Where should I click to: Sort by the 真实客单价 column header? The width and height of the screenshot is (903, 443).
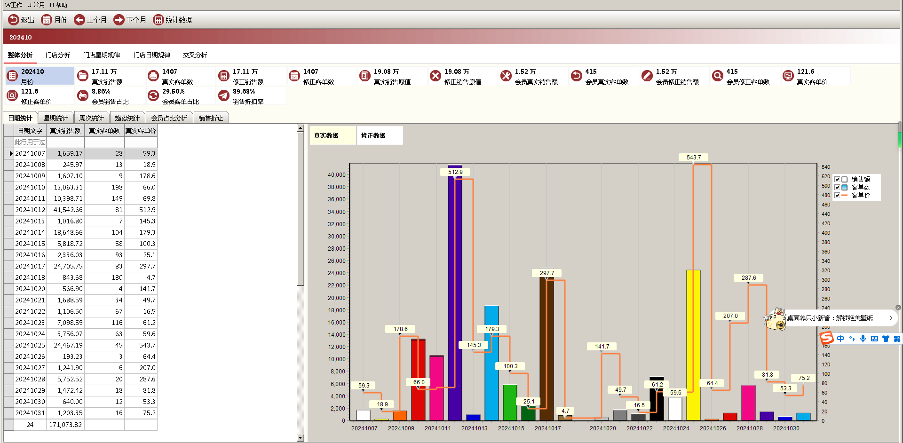[x=141, y=131]
